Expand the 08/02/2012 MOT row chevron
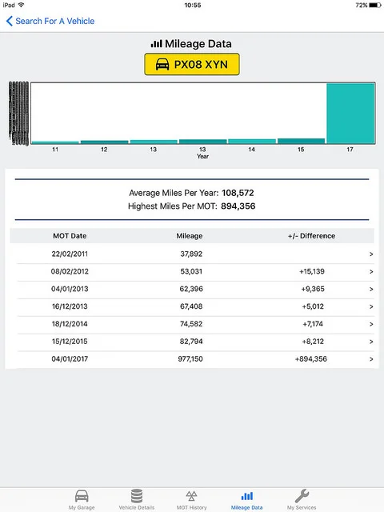The image size is (384, 512). pos(371,272)
